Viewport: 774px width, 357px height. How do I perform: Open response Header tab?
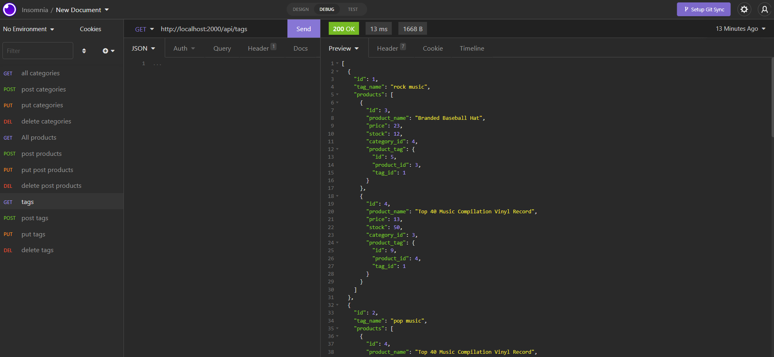tap(391, 48)
